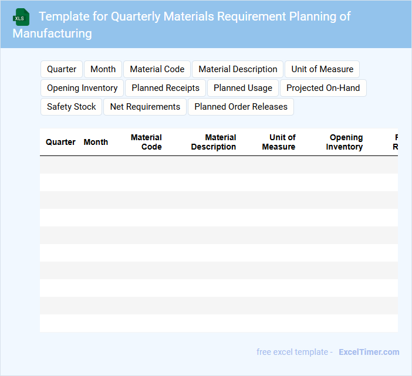
Task: Click the Material Description column header
Action: (214, 142)
